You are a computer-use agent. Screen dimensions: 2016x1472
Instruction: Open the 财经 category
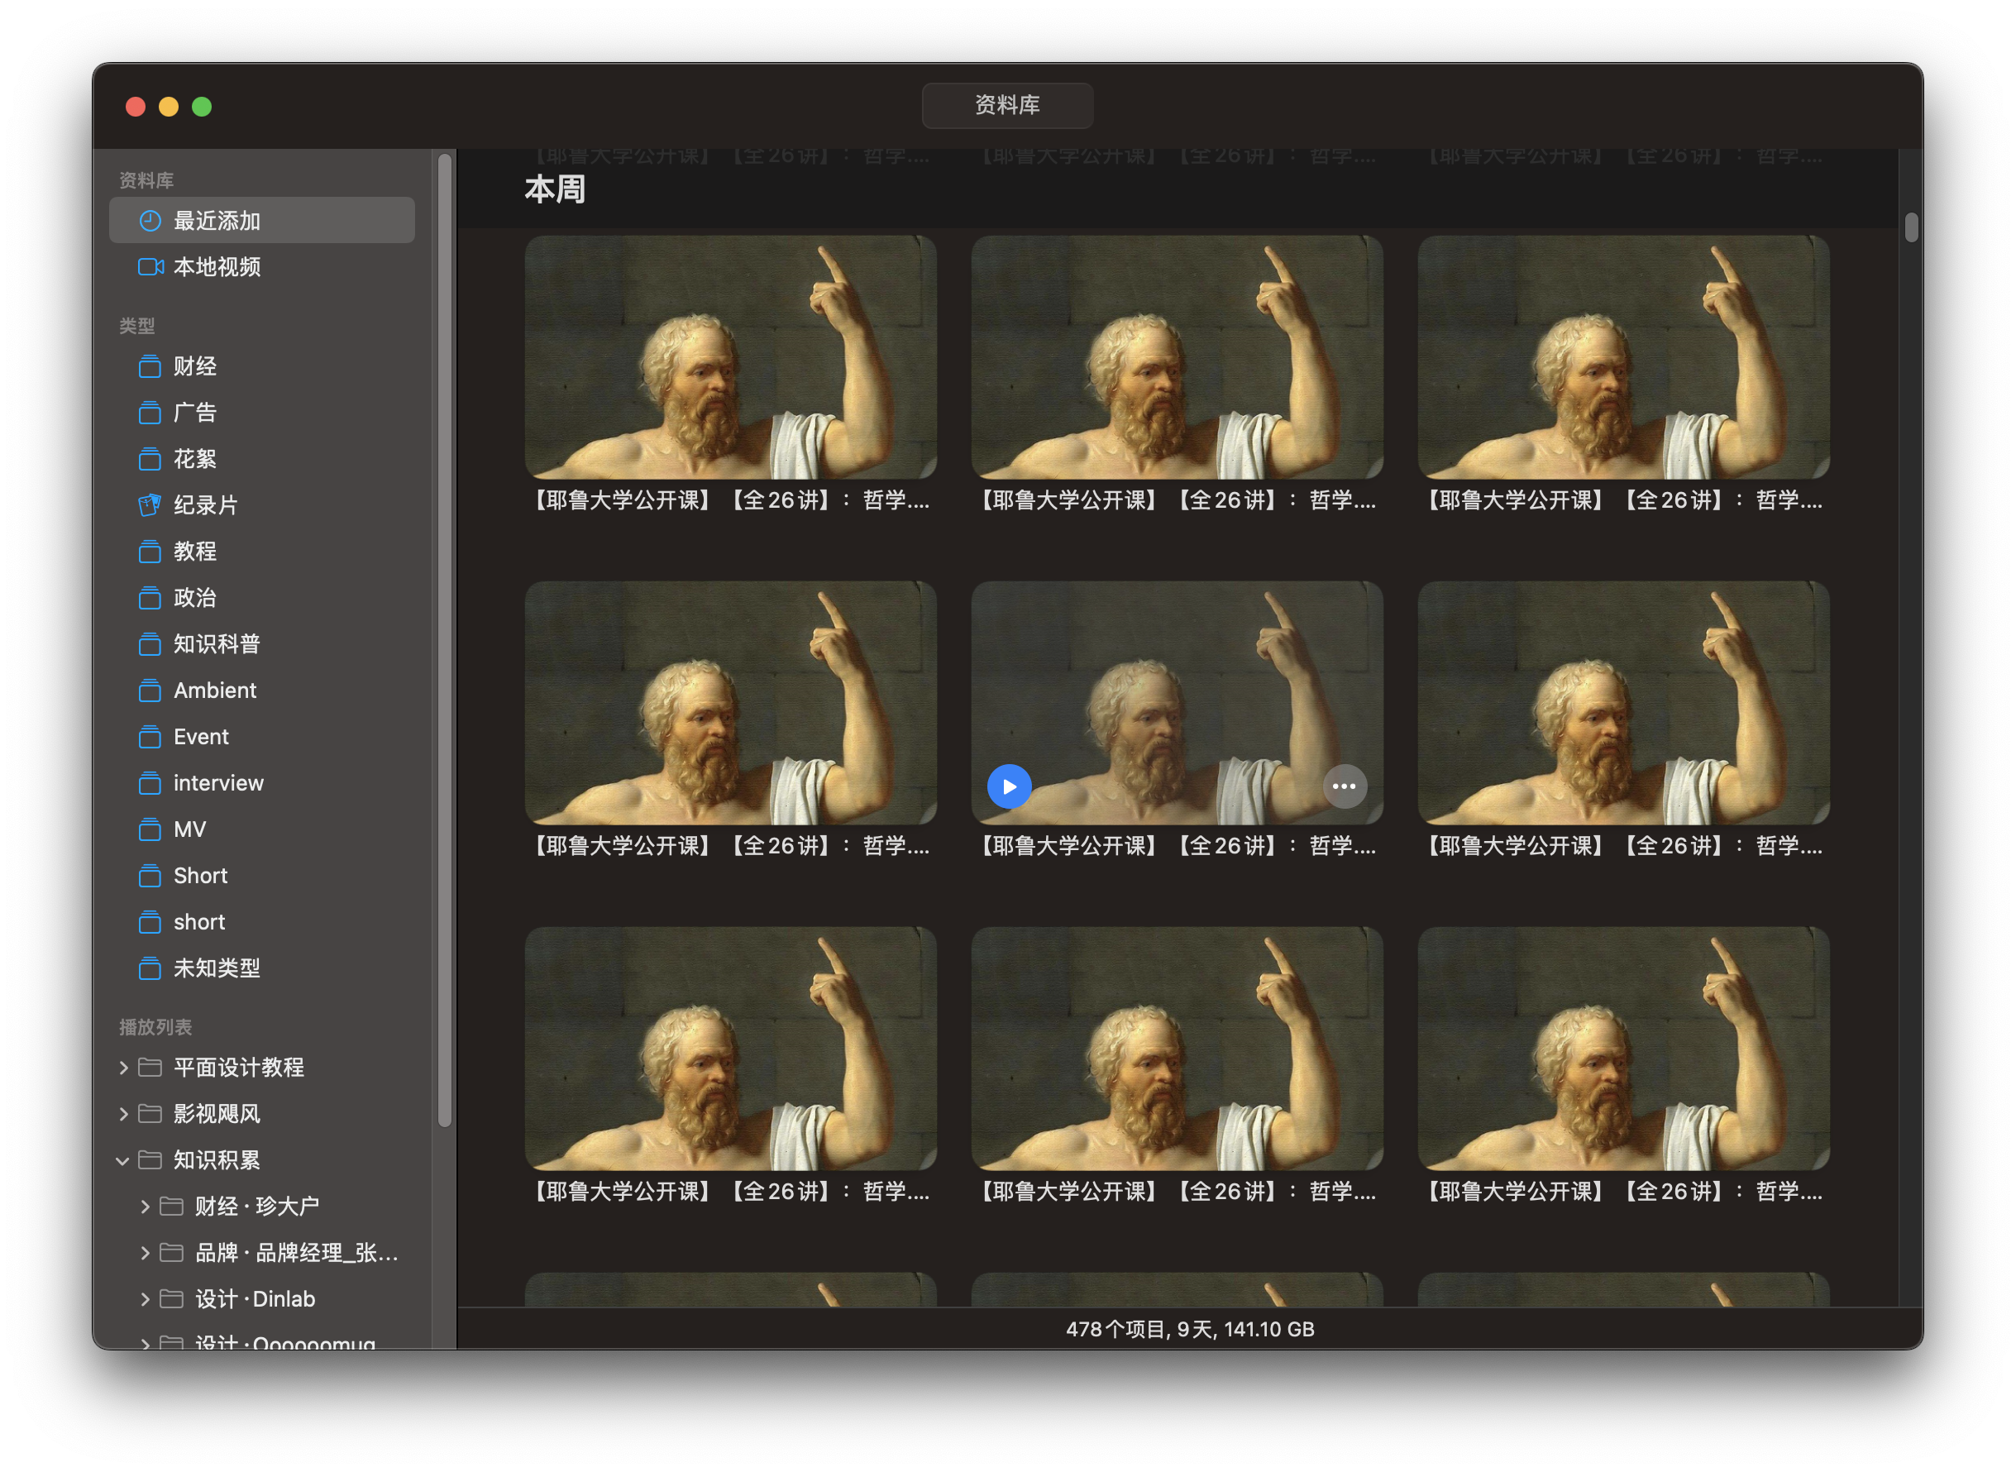[194, 366]
